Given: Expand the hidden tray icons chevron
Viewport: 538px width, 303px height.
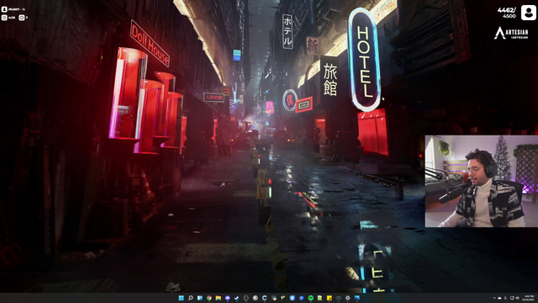Looking at the screenshot, I should click(494, 298).
